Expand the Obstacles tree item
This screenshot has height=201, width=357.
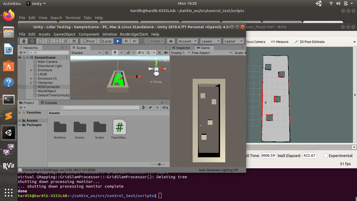point(31,83)
